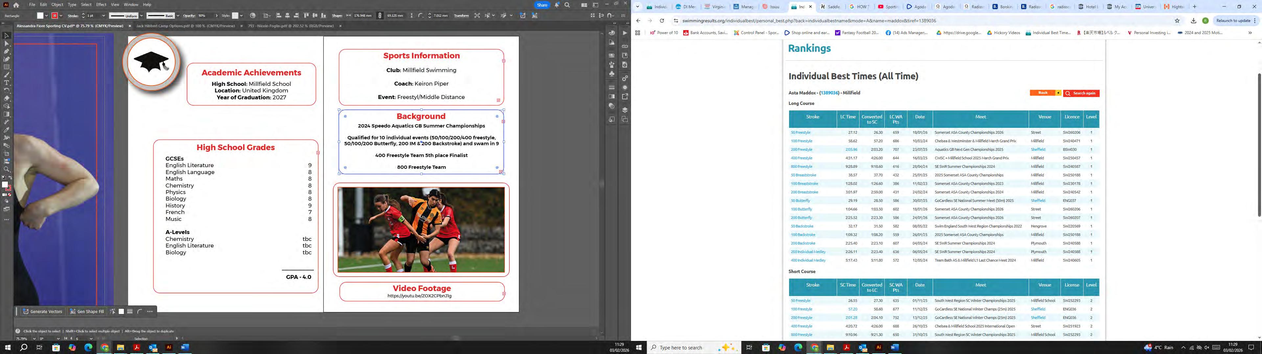Click the red stroke color swatch
The image size is (1262, 354).
click(x=55, y=16)
